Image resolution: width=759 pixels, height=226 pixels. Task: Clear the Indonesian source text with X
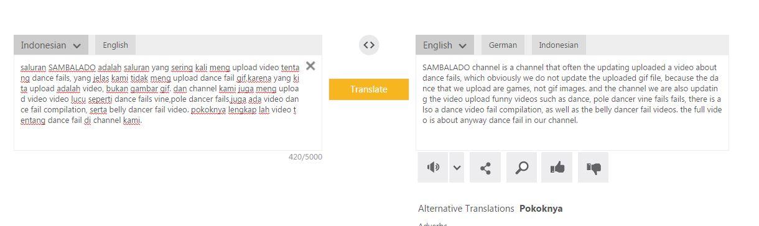tap(310, 66)
